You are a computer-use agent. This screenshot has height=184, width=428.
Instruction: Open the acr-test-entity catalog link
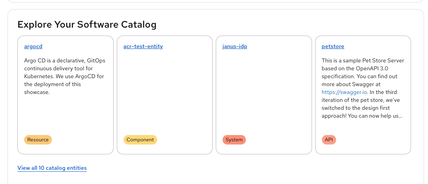click(143, 47)
